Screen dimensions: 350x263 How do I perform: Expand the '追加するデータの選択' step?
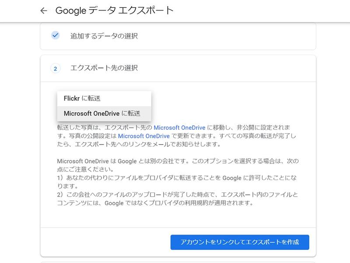point(178,36)
